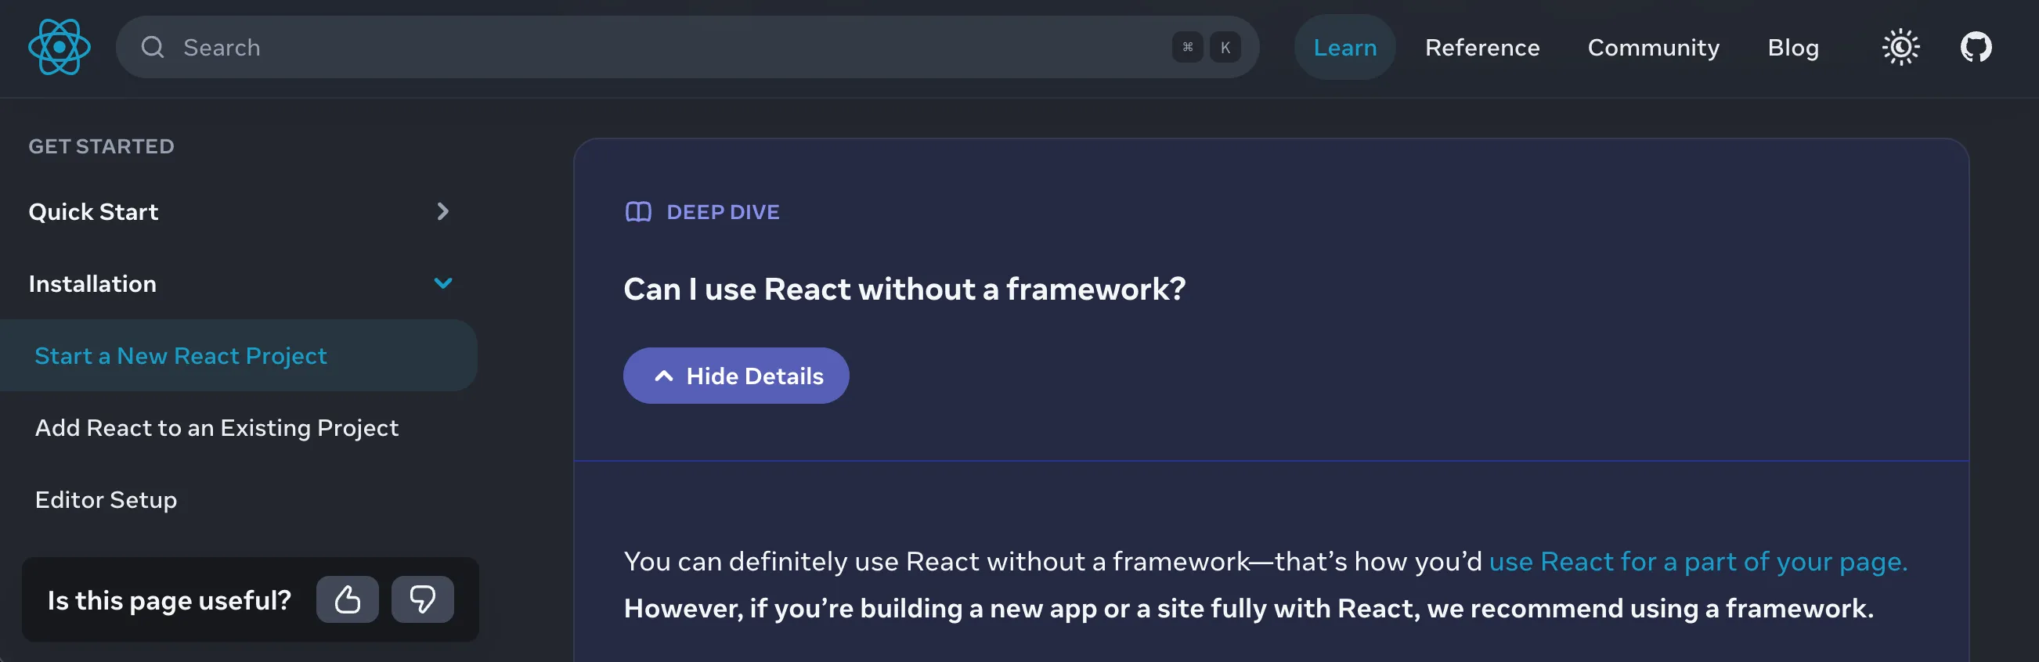Focus the Search input field
The height and width of the screenshot is (662, 2039).
click(687, 48)
